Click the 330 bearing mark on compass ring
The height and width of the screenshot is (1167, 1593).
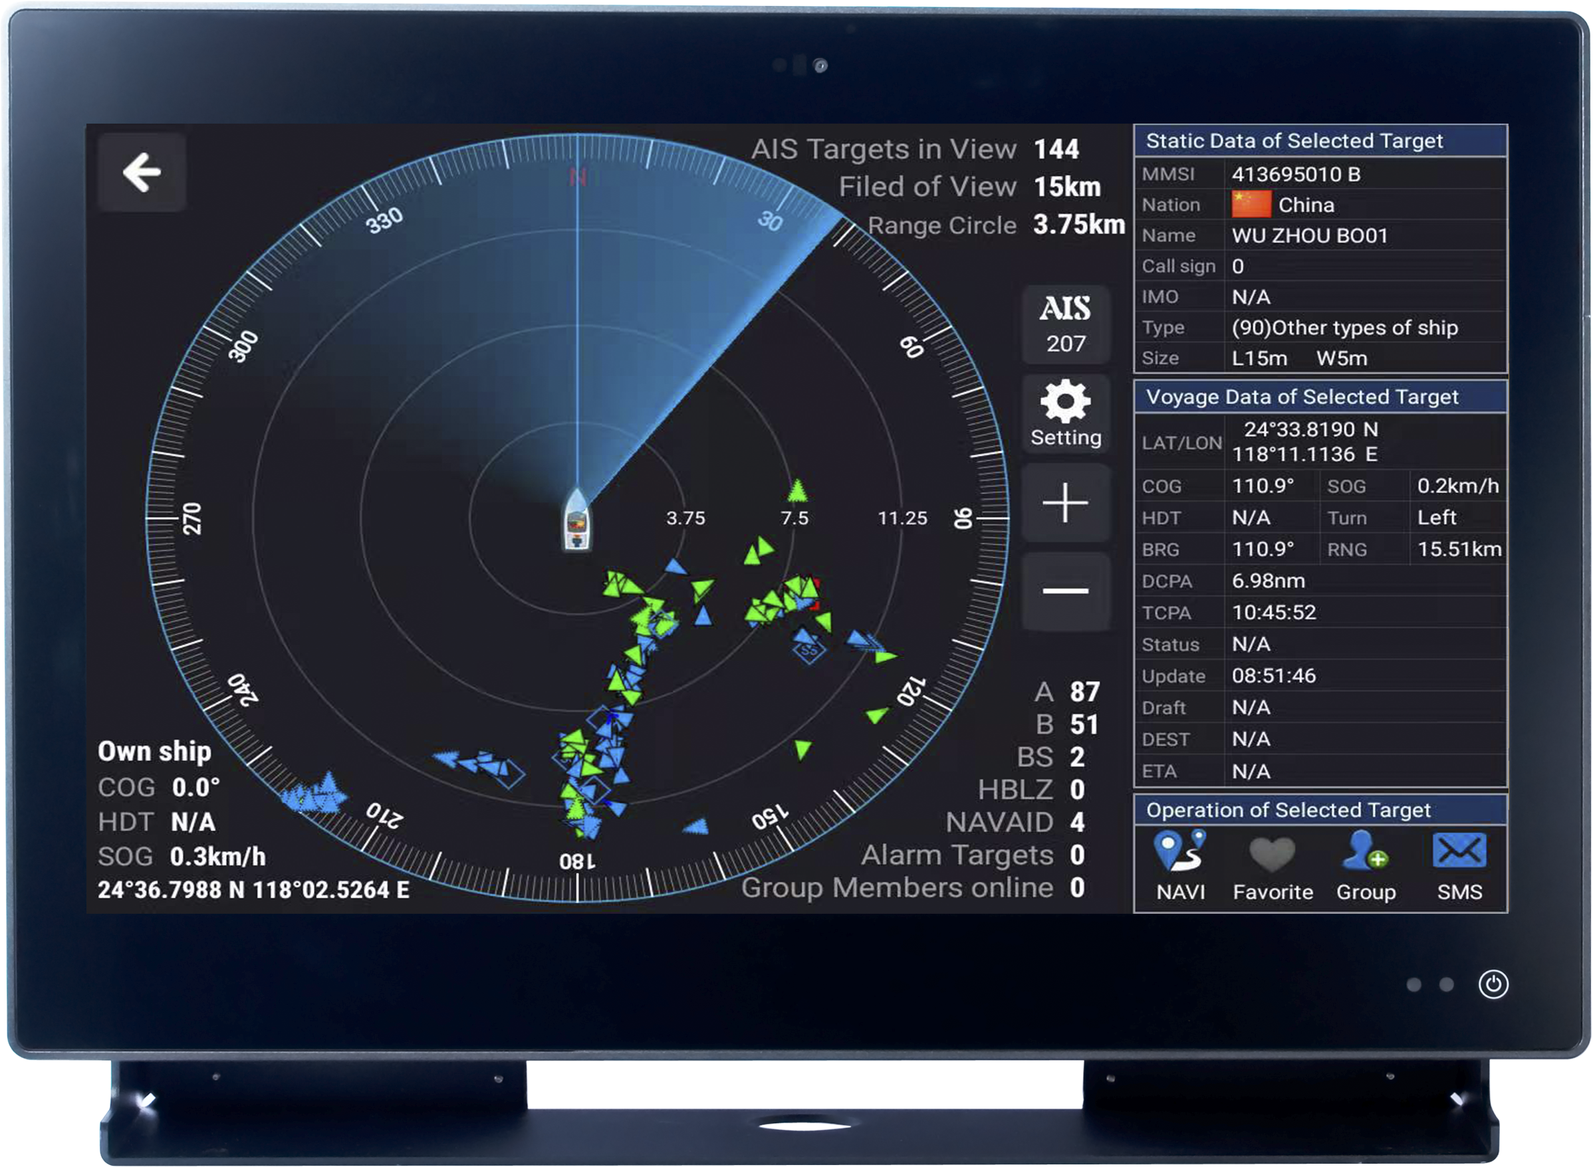click(384, 220)
